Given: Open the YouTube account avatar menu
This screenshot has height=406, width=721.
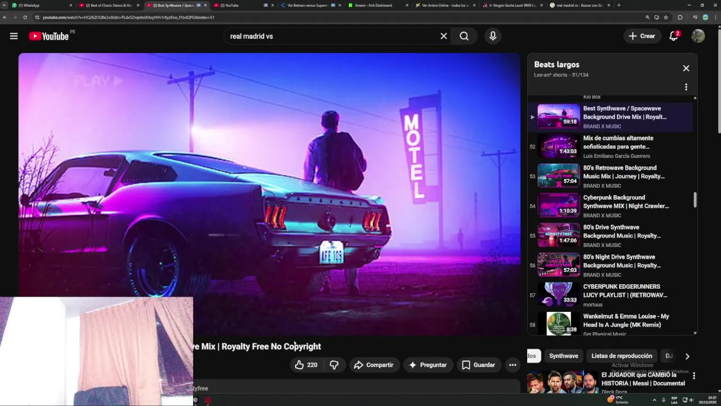Looking at the screenshot, I should (698, 36).
